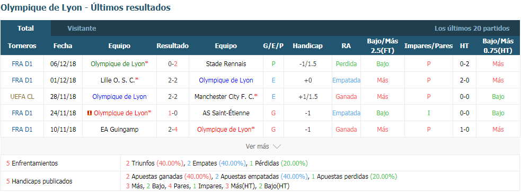Click the EA Guingamp team name
The height and width of the screenshot is (192, 521).
(x=119, y=130)
